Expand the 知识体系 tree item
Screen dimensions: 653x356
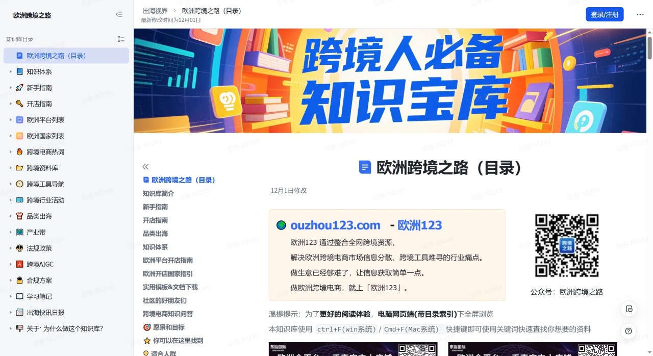(11, 71)
